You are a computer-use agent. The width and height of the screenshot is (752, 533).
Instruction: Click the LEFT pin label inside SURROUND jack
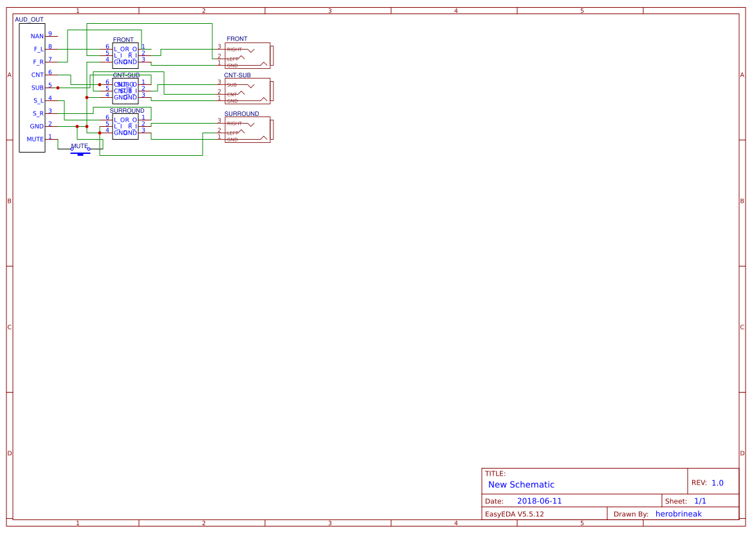pos(233,133)
